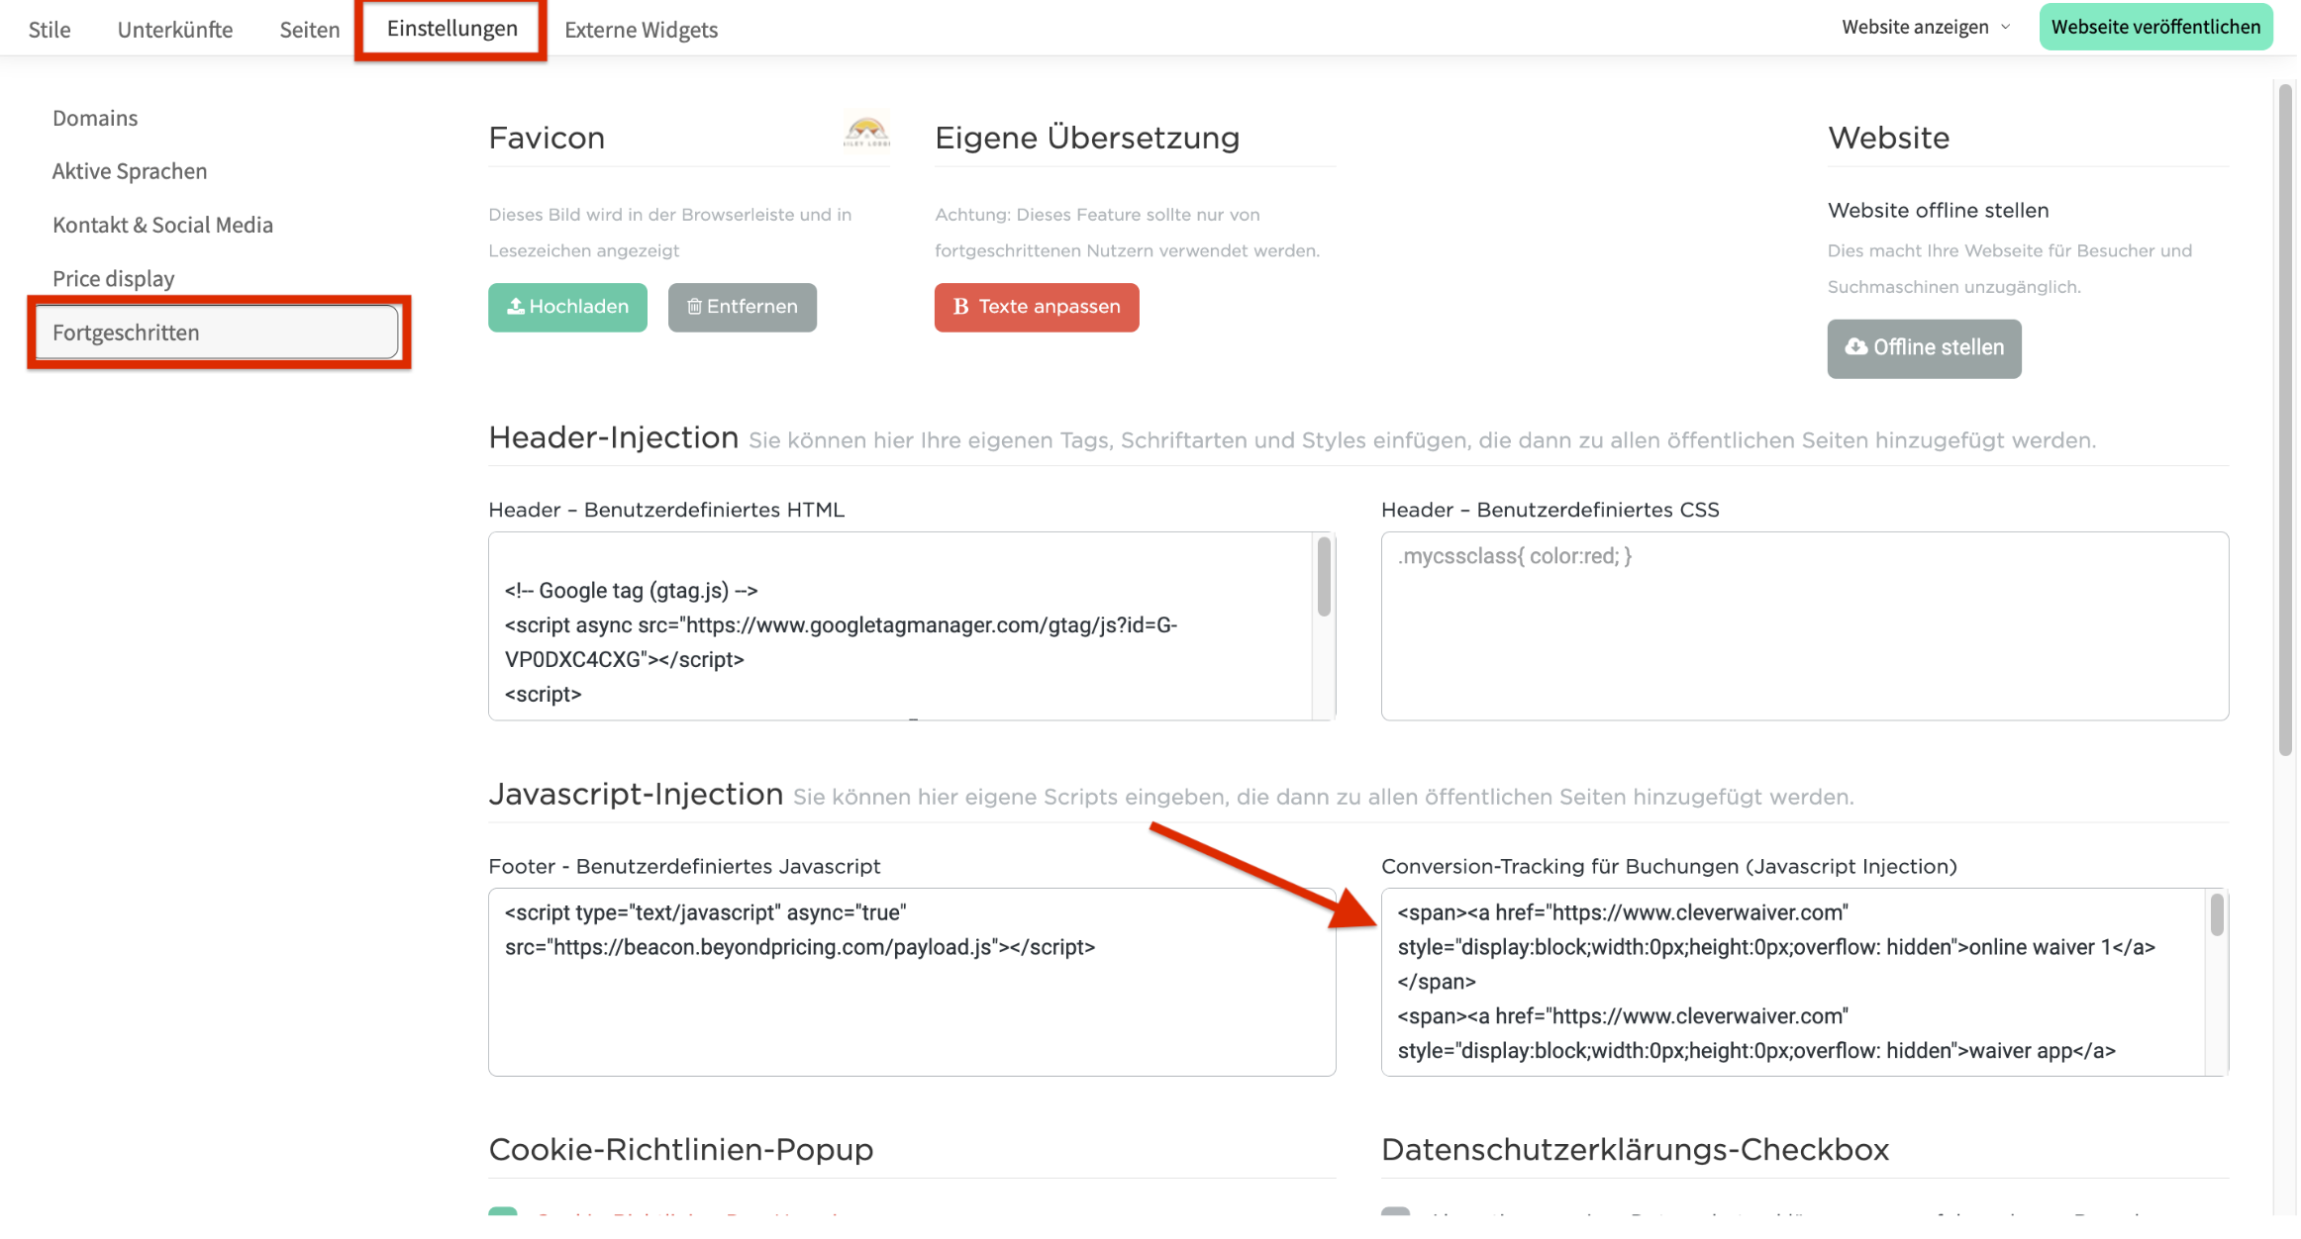2301x1239 pixels.
Task: Open Kontakt & Social Media settings
Action: pyautogui.click(x=162, y=225)
